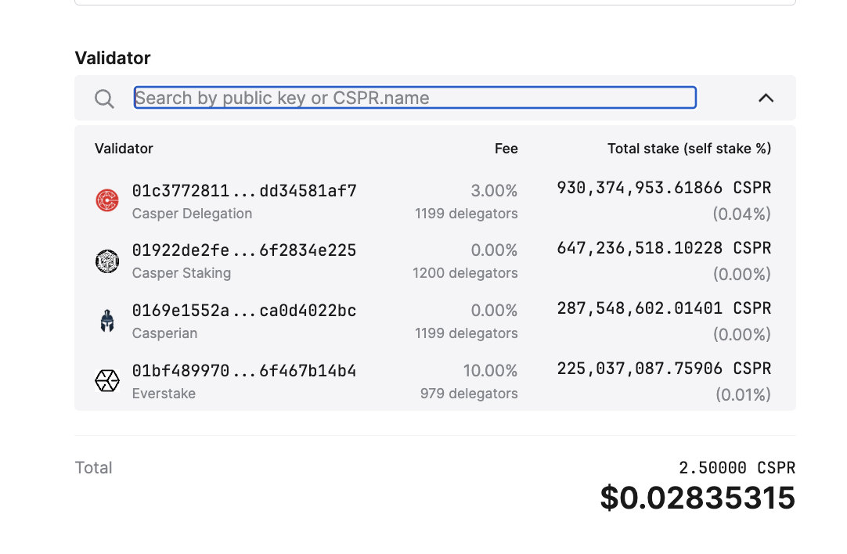The width and height of the screenshot is (847, 554).
Task: Click the Validator column header in table
Action: 124,149
